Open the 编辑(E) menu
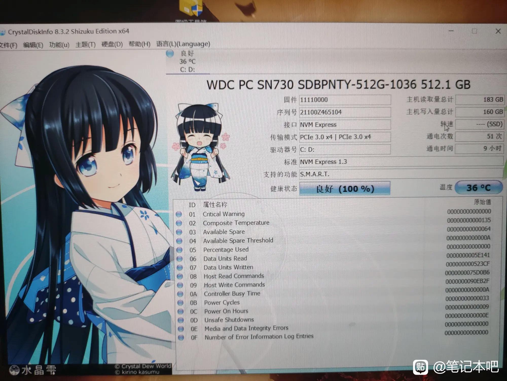 coord(33,45)
